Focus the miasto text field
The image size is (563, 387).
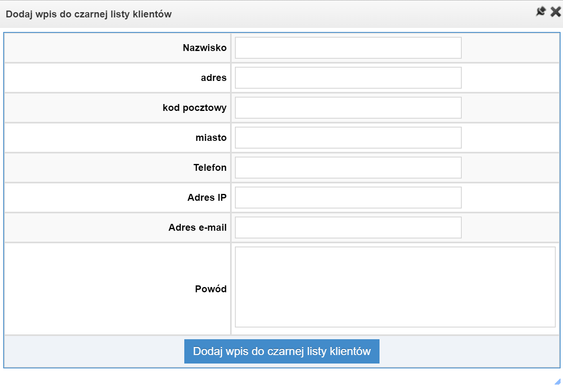pyautogui.click(x=348, y=138)
